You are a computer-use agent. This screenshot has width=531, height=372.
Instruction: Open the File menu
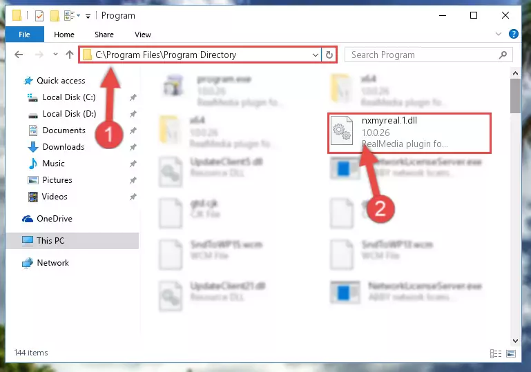click(24, 35)
